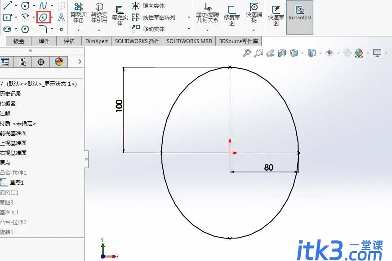
Task: Toggle the Hide/Show Items eye icon
Action: coord(330,53)
